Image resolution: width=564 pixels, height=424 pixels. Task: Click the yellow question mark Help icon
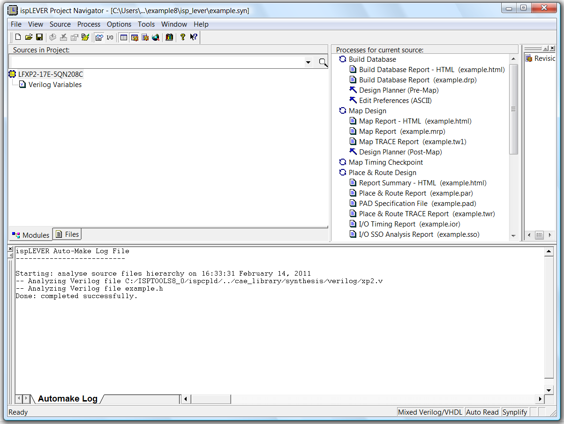pyautogui.click(x=183, y=37)
